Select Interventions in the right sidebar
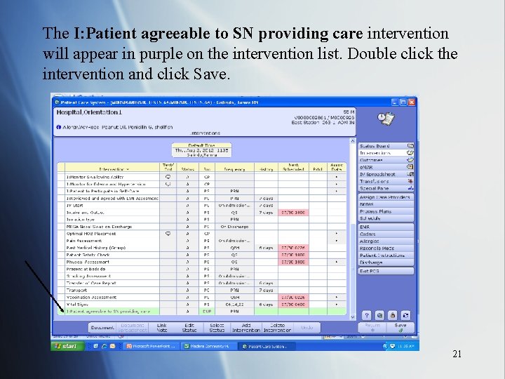505x379 pixels. 386,153
